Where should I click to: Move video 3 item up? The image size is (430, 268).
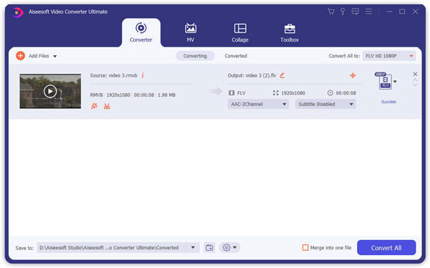[415, 80]
